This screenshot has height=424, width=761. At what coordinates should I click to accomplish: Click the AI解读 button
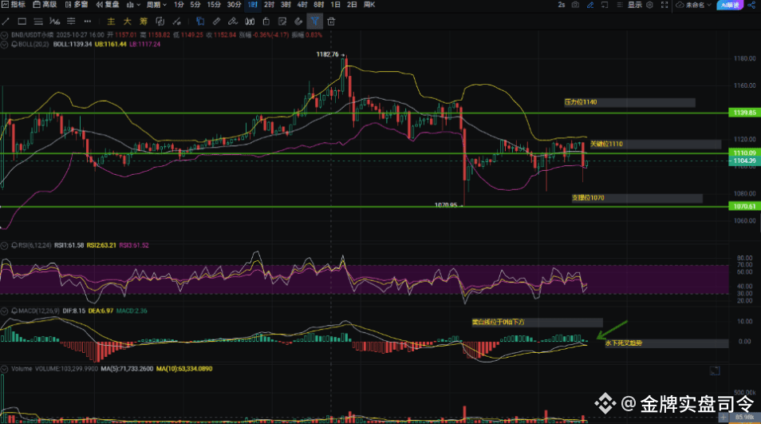point(729,5)
